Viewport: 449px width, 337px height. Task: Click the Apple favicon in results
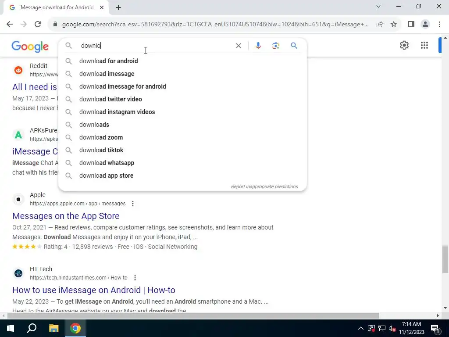(18, 199)
